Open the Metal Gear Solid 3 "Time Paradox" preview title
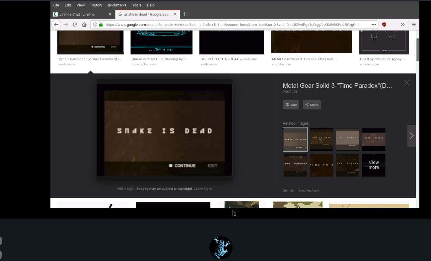This screenshot has width=431, height=261. pos(338,86)
